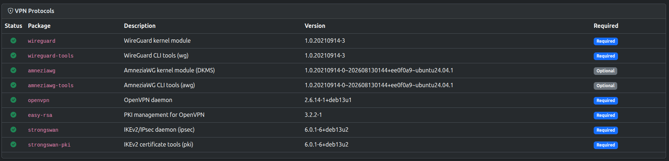This screenshot has width=669, height=161.
Task: Click version 1.0.20210914-3 in wireguard row
Action: pos(325,41)
